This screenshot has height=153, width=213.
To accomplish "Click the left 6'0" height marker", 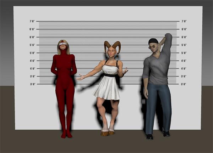I will click(32, 37).
